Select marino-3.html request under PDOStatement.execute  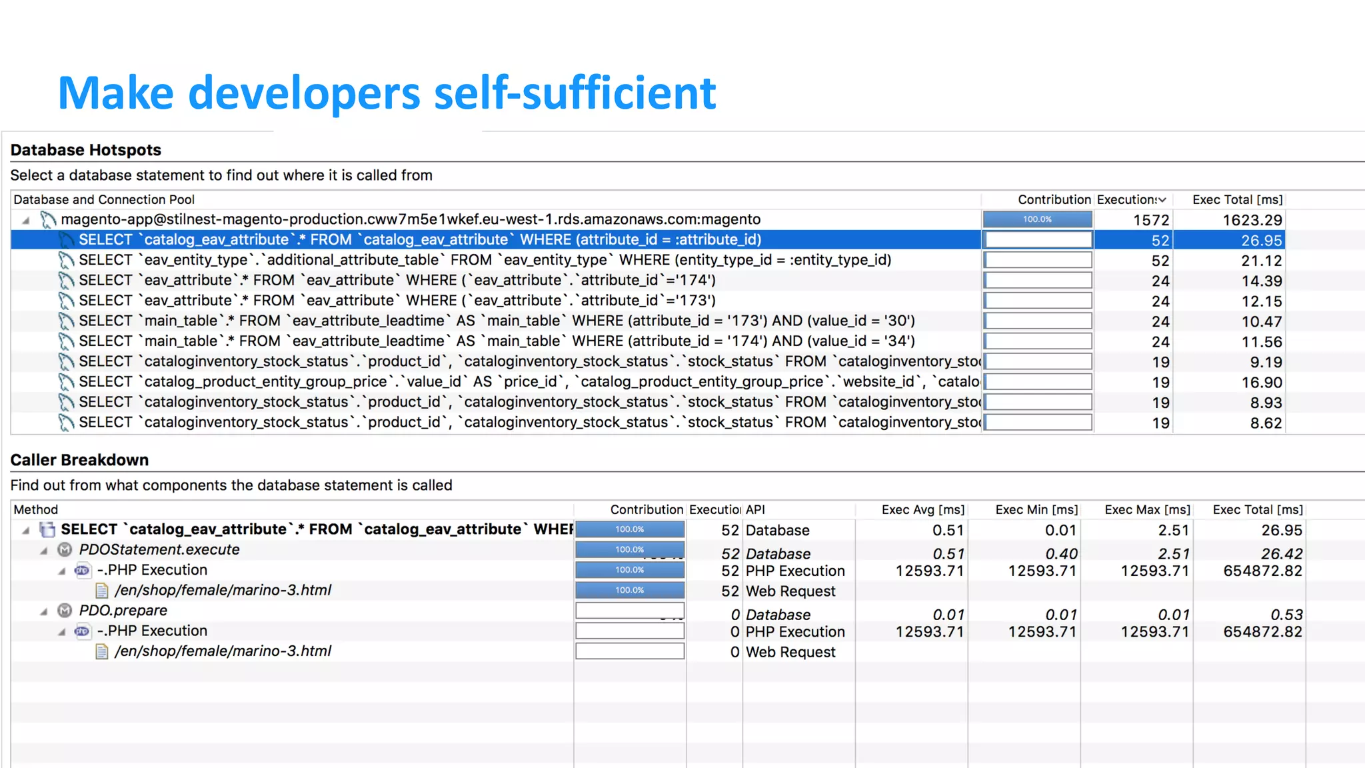223,591
